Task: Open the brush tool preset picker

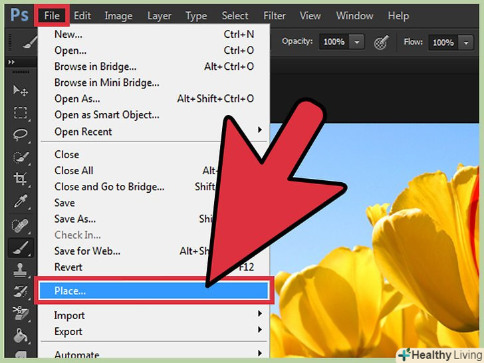Action: [31, 42]
